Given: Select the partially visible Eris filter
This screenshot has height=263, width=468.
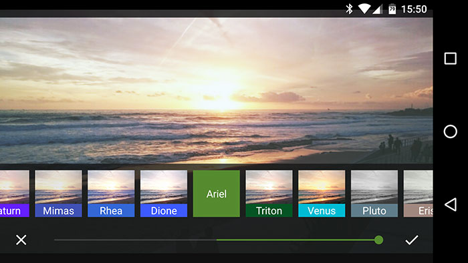Looking at the screenshot, I should point(418,194).
